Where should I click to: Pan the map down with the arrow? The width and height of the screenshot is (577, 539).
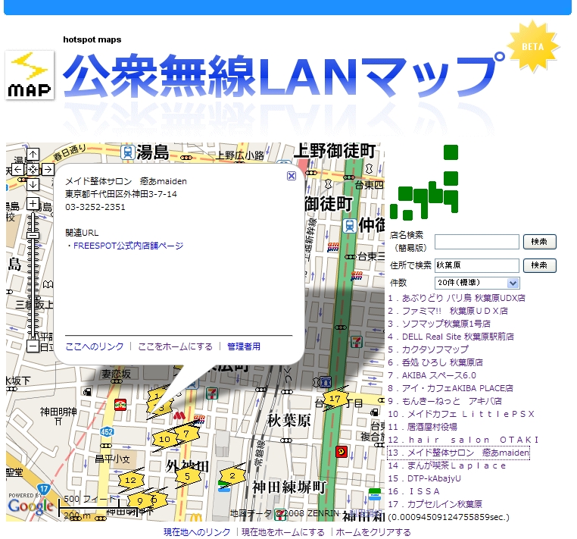point(33,184)
